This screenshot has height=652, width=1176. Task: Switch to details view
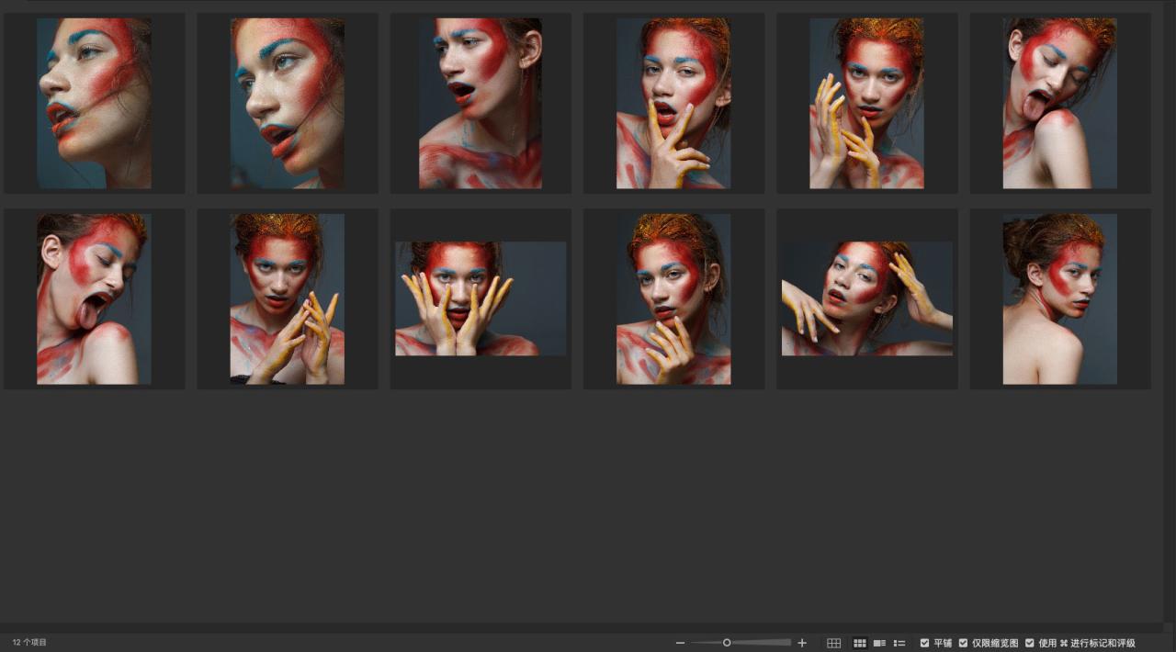coord(879,643)
